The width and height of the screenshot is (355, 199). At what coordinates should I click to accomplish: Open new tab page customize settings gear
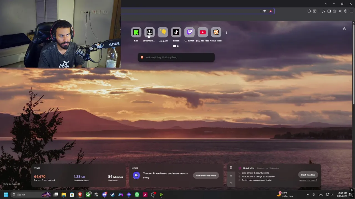tap(344, 29)
